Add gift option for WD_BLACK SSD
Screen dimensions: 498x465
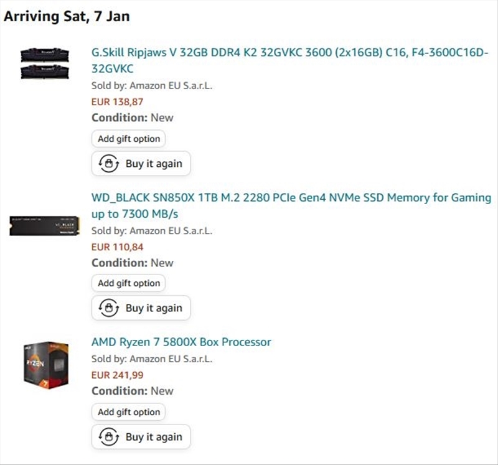coord(129,283)
